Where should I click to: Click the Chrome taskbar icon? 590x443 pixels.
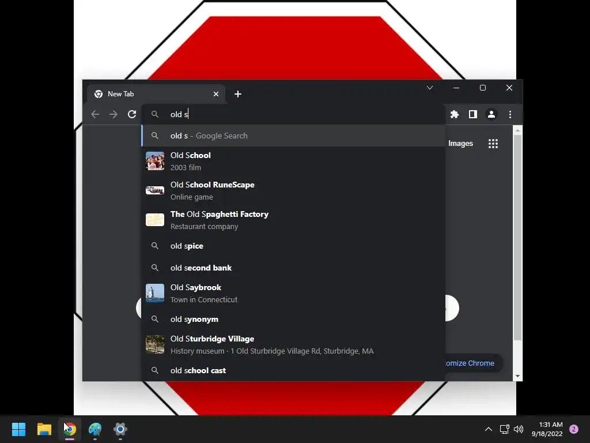point(70,429)
